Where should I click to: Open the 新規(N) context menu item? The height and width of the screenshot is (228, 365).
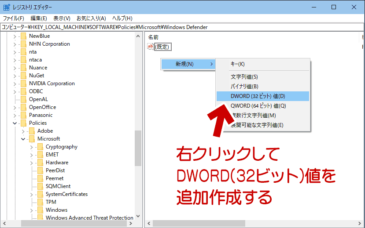pos(188,64)
